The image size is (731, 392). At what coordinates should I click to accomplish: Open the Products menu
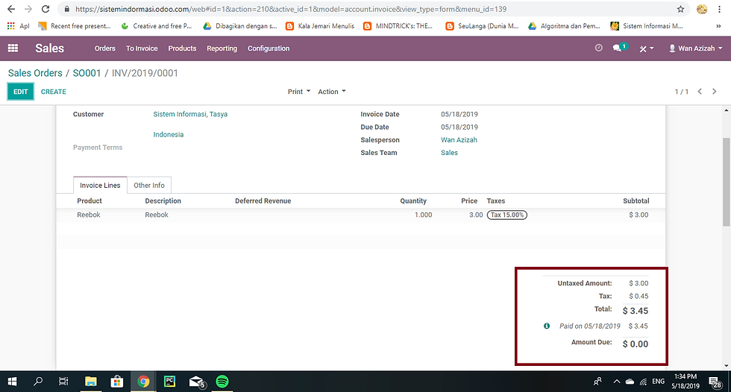coord(182,48)
